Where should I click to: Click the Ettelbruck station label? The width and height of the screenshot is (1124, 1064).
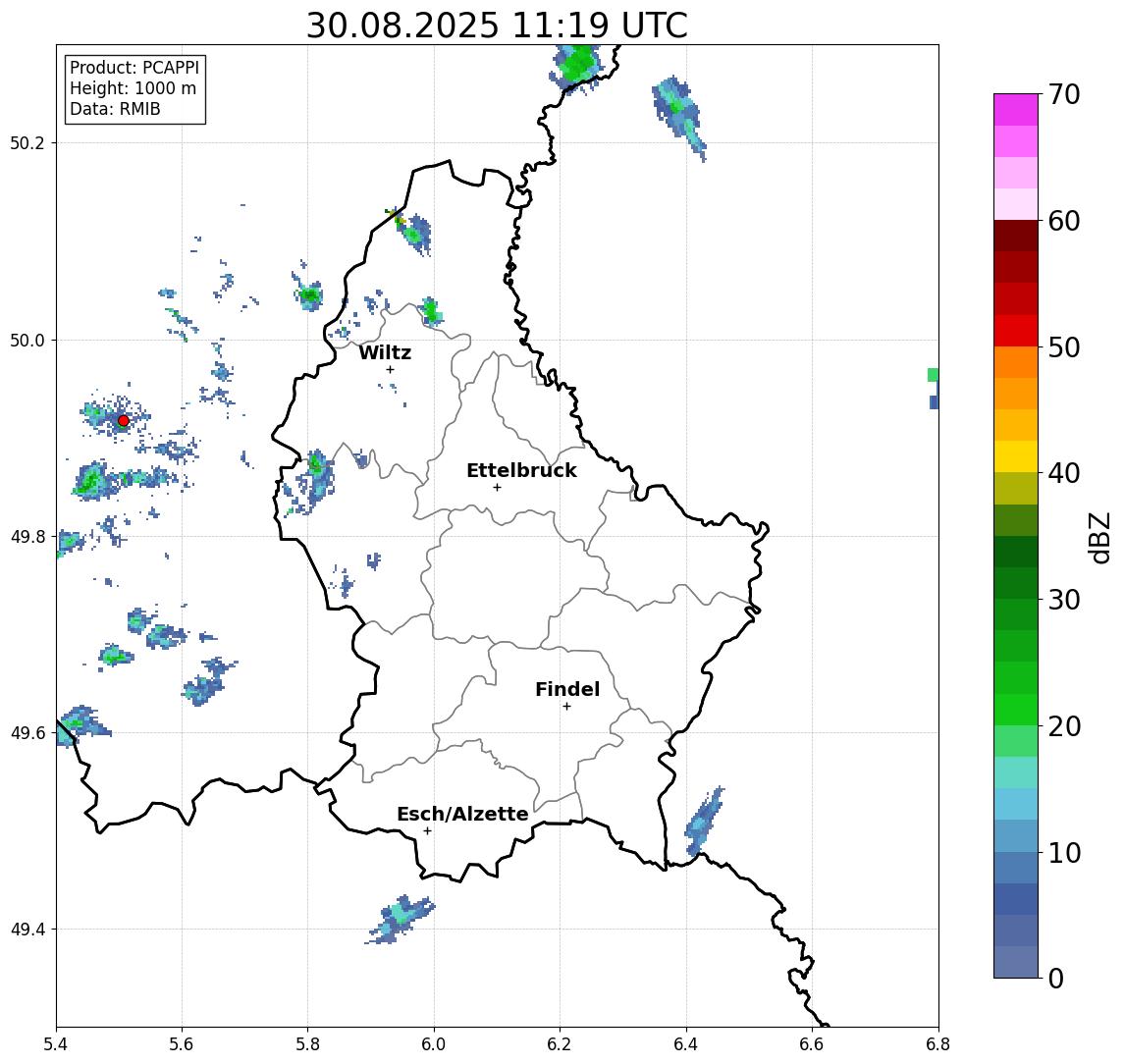(x=521, y=470)
